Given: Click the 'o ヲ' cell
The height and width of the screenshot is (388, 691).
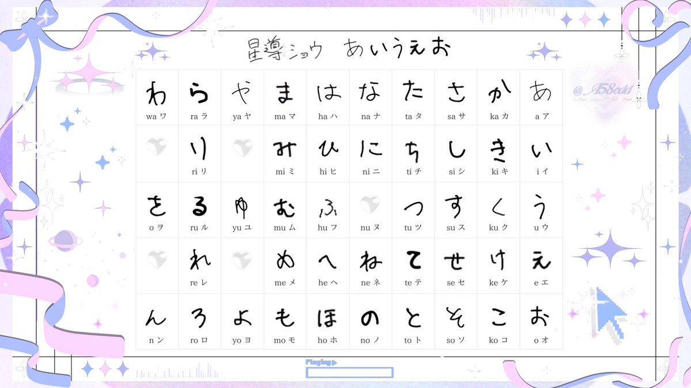Looking at the screenshot, I should pyautogui.click(x=157, y=209).
